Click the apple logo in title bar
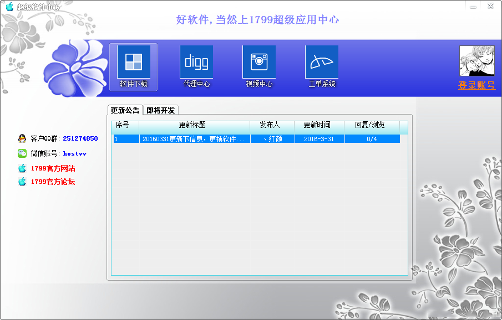The height and width of the screenshot is (320, 502). (x=9, y=7)
